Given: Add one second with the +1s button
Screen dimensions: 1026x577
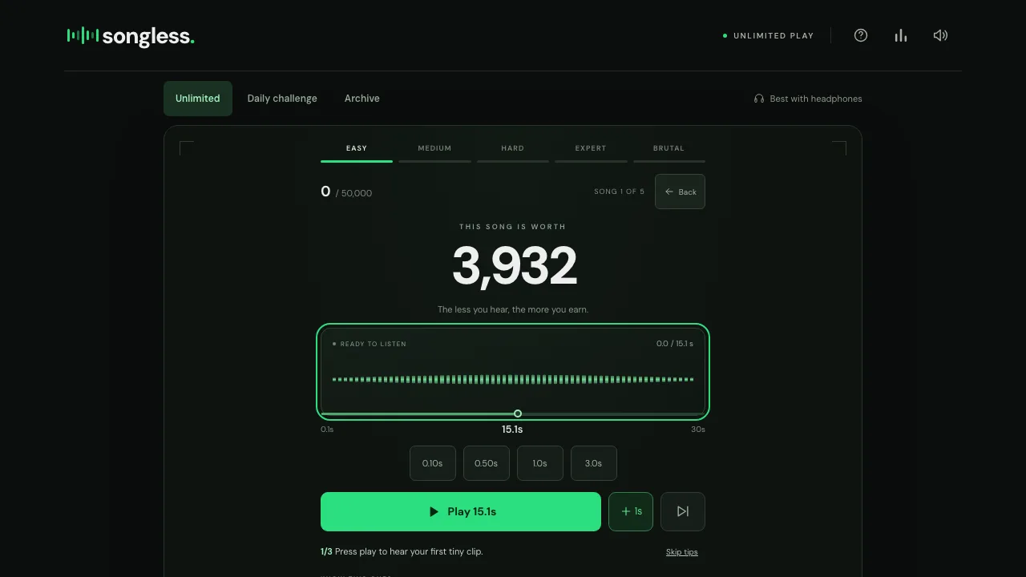Looking at the screenshot, I should (631, 511).
